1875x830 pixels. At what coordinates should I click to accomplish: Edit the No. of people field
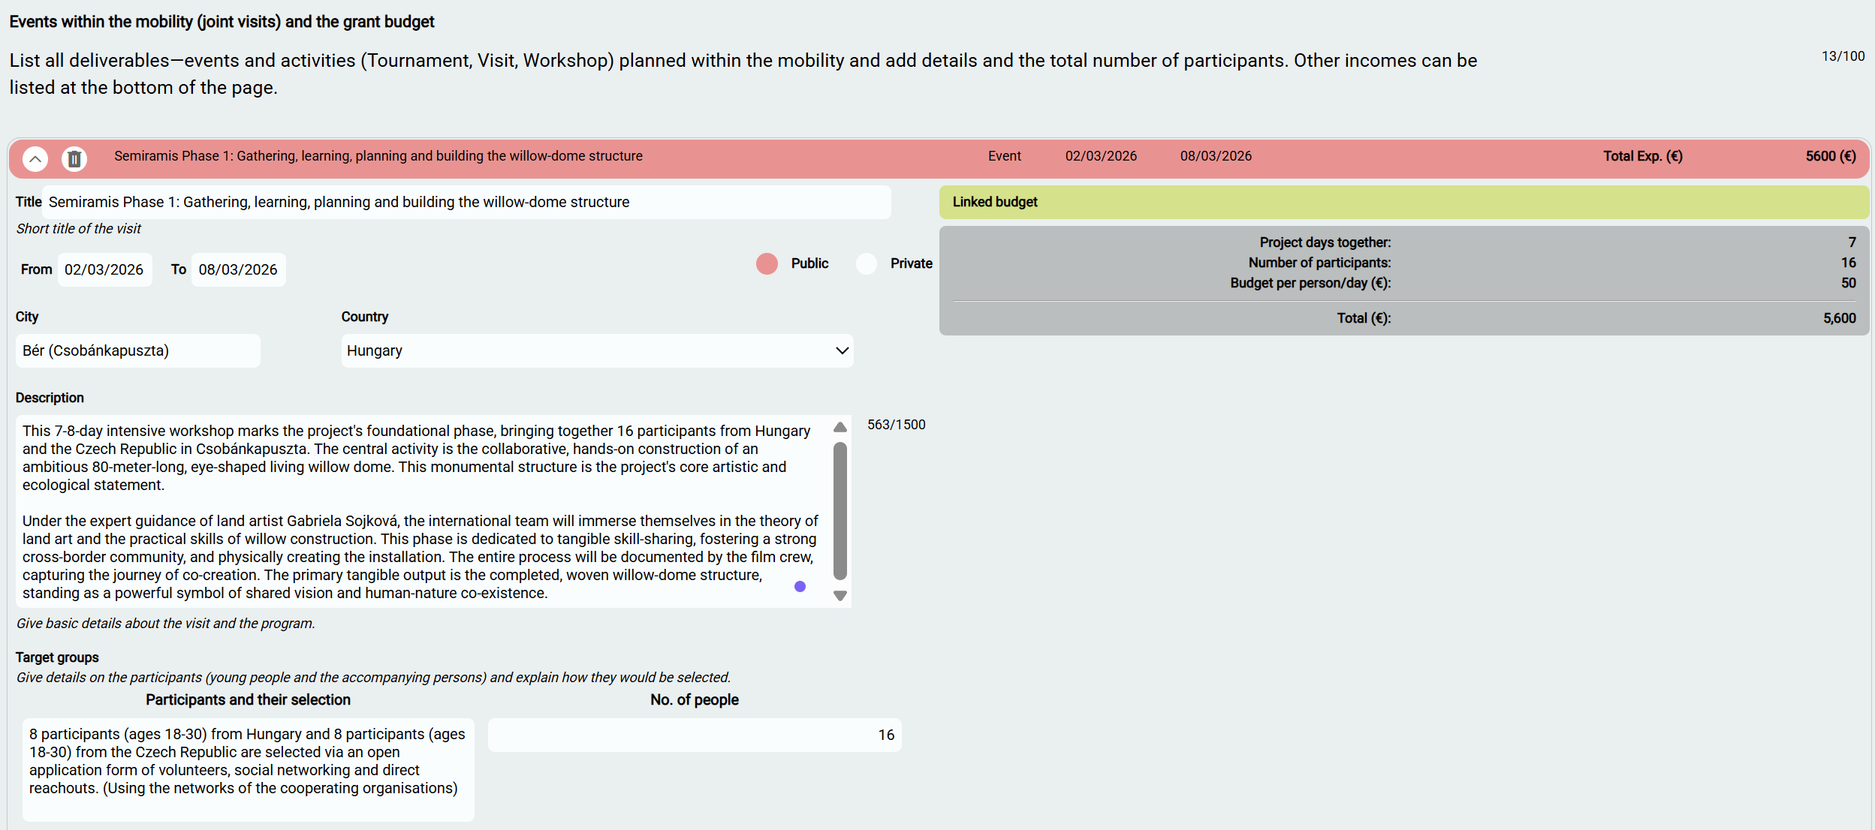[694, 735]
